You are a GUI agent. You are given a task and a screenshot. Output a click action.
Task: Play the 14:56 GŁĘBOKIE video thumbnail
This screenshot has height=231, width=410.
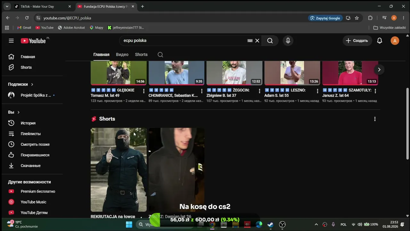(119, 73)
